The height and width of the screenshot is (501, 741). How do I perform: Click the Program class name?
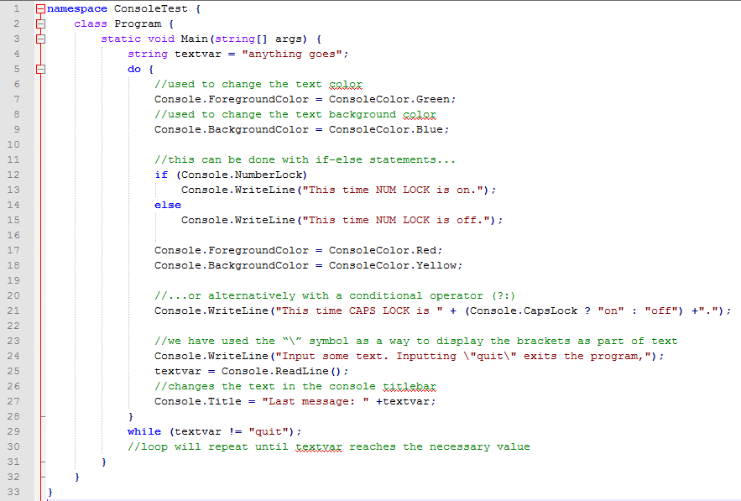click(x=138, y=24)
